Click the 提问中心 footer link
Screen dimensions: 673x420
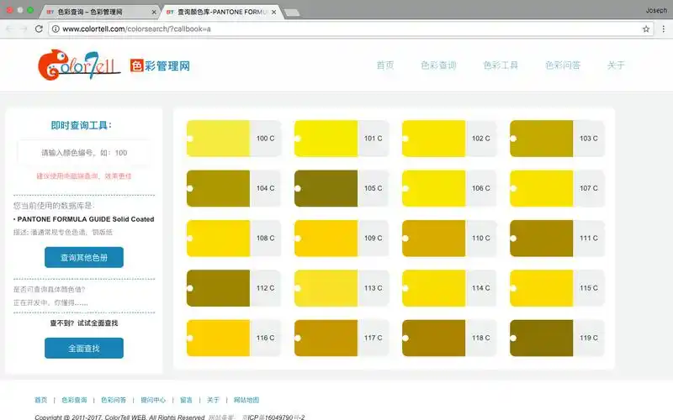click(x=153, y=400)
